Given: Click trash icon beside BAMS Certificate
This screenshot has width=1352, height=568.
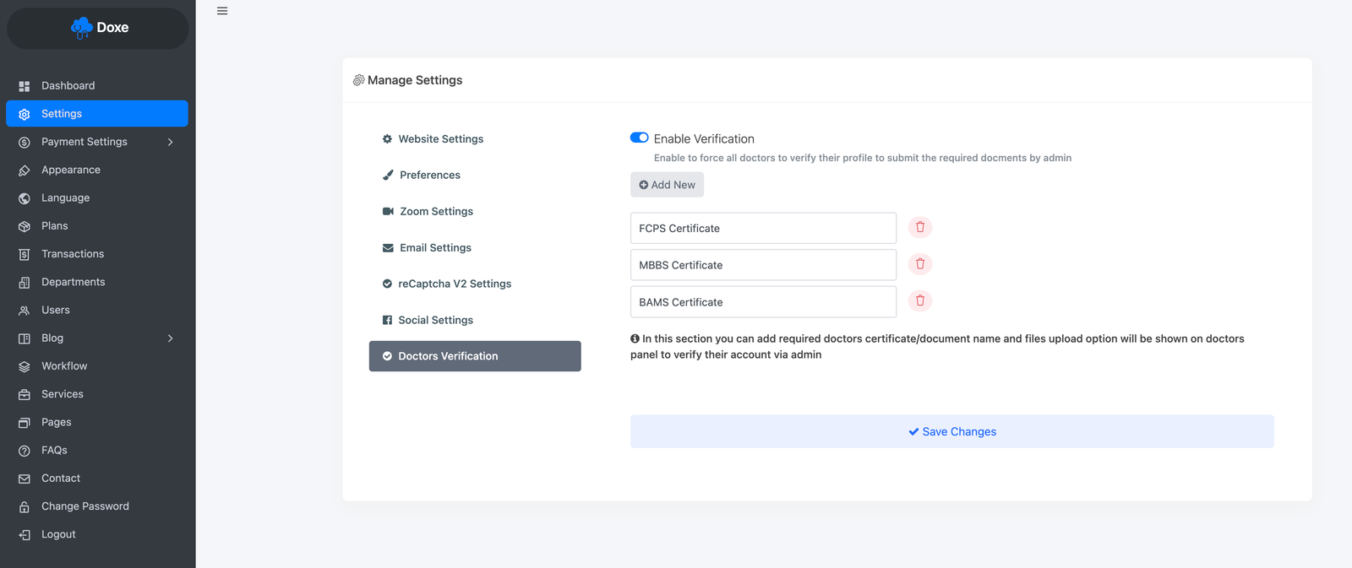Looking at the screenshot, I should click(920, 300).
